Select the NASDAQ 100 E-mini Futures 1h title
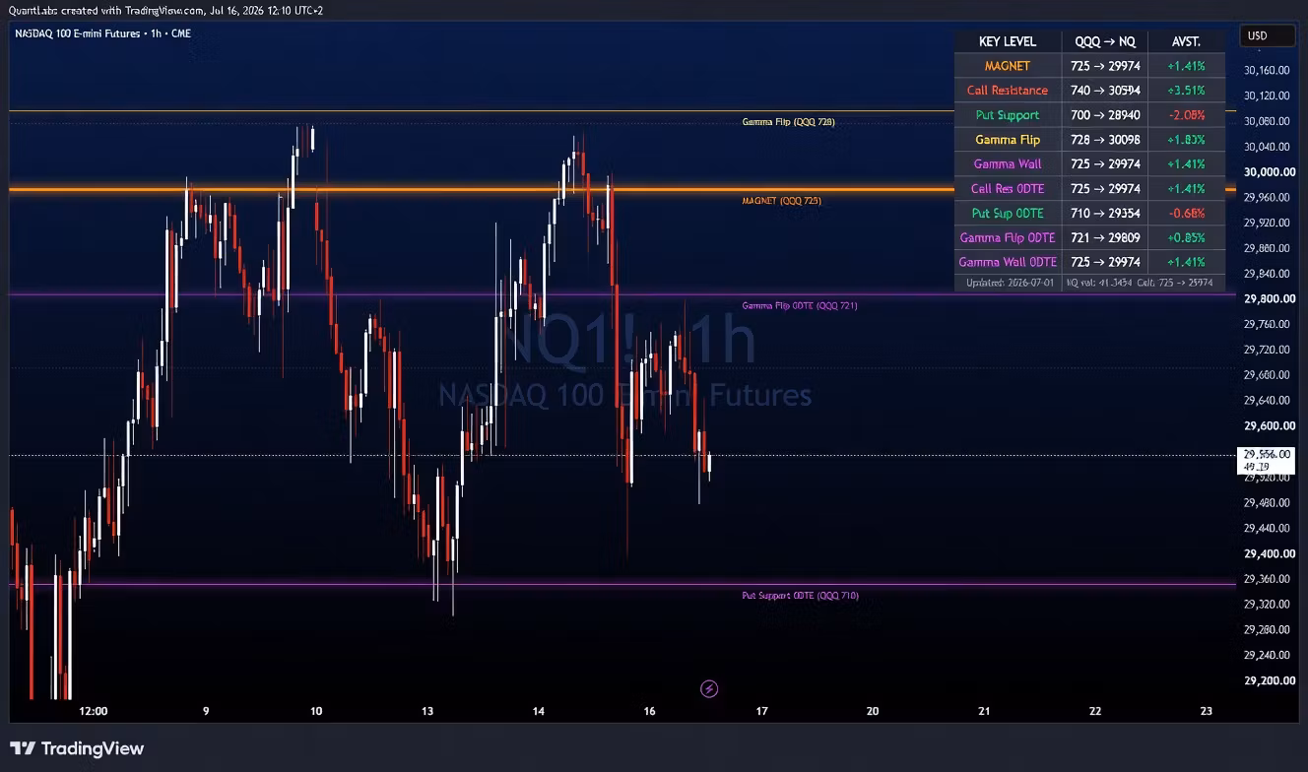 tap(102, 33)
